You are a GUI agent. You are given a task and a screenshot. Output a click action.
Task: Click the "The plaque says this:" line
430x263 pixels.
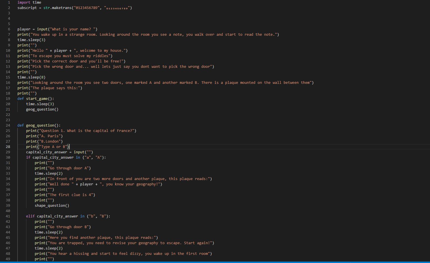tap(50, 88)
